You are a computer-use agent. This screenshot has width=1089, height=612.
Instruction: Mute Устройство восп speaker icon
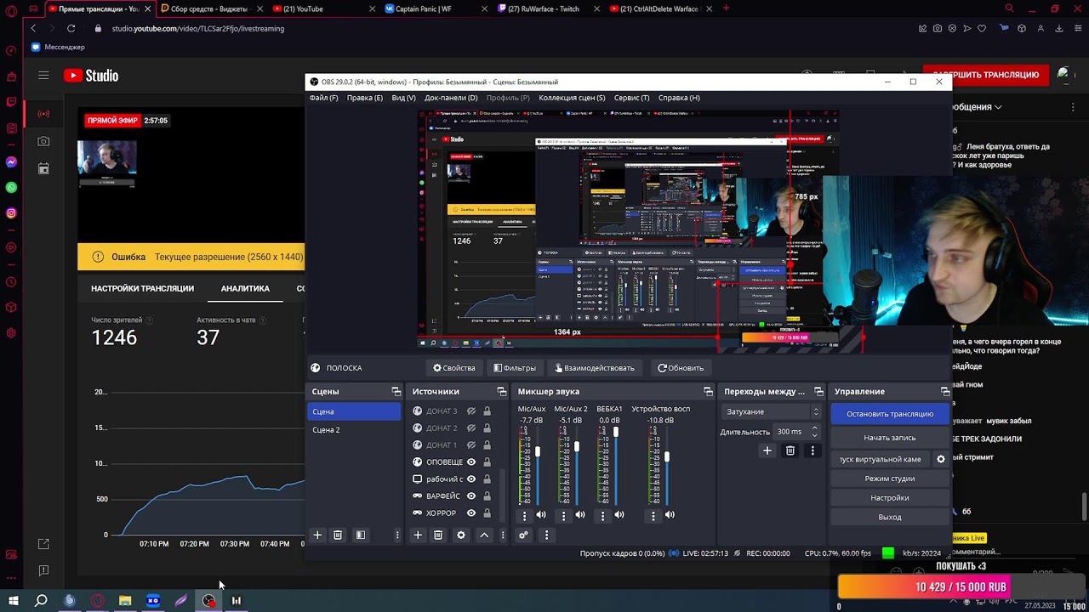point(670,514)
